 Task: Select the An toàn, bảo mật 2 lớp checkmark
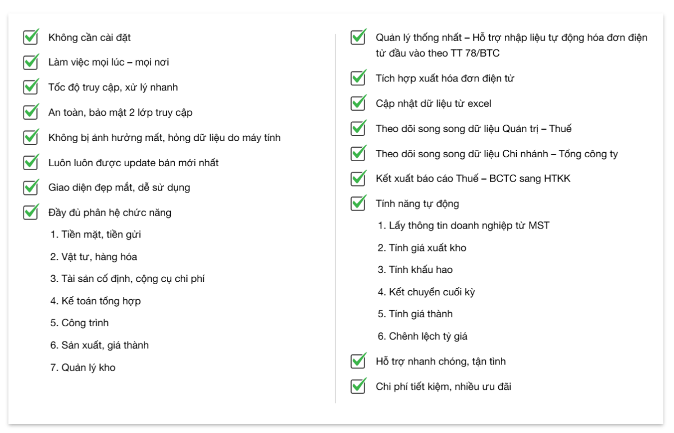[31, 112]
